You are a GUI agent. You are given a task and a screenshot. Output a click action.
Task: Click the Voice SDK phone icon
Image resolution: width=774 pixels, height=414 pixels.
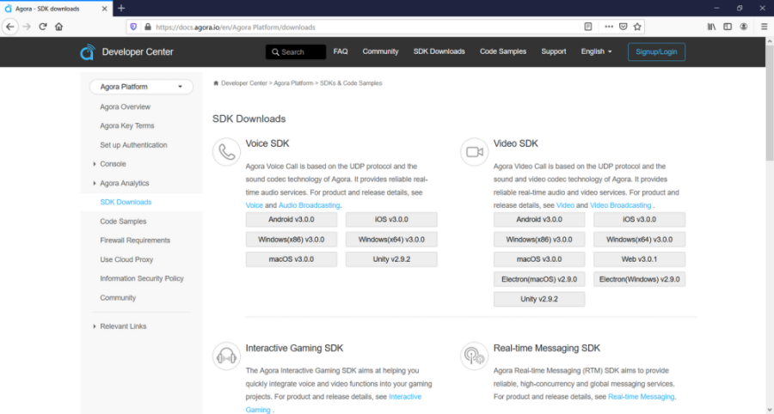pos(226,152)
